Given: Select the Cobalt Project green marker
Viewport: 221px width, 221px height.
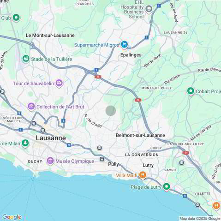Looking at the screenshot, I should pos(191,91).
